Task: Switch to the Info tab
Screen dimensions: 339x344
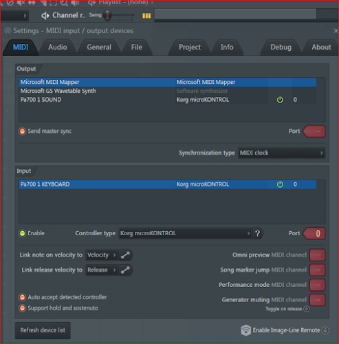Action: (x=227, y=47)
